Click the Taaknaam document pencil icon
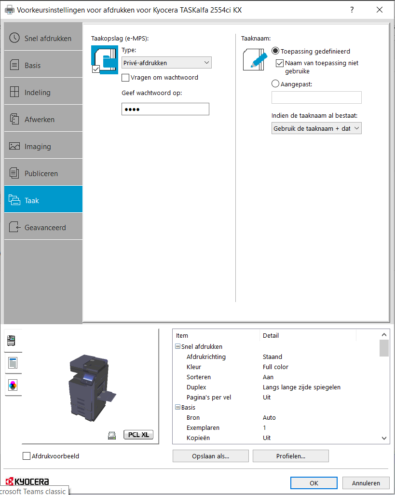The image size is (395, 495). click(x=255, y=59)
